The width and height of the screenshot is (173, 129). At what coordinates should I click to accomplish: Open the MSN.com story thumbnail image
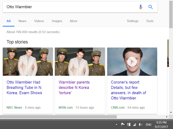pyautogui.click(x=80, y=62)
